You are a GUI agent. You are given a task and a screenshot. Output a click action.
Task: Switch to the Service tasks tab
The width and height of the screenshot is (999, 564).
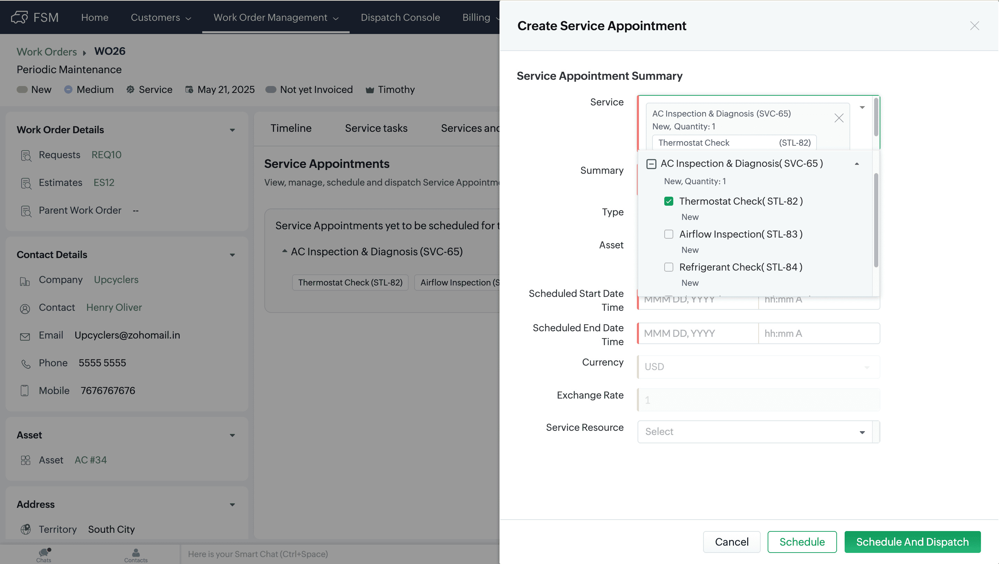[376, 128]
